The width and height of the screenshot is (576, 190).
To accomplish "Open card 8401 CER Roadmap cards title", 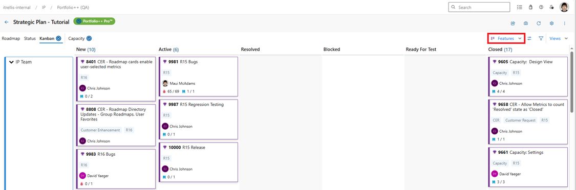I will (116, 64).
